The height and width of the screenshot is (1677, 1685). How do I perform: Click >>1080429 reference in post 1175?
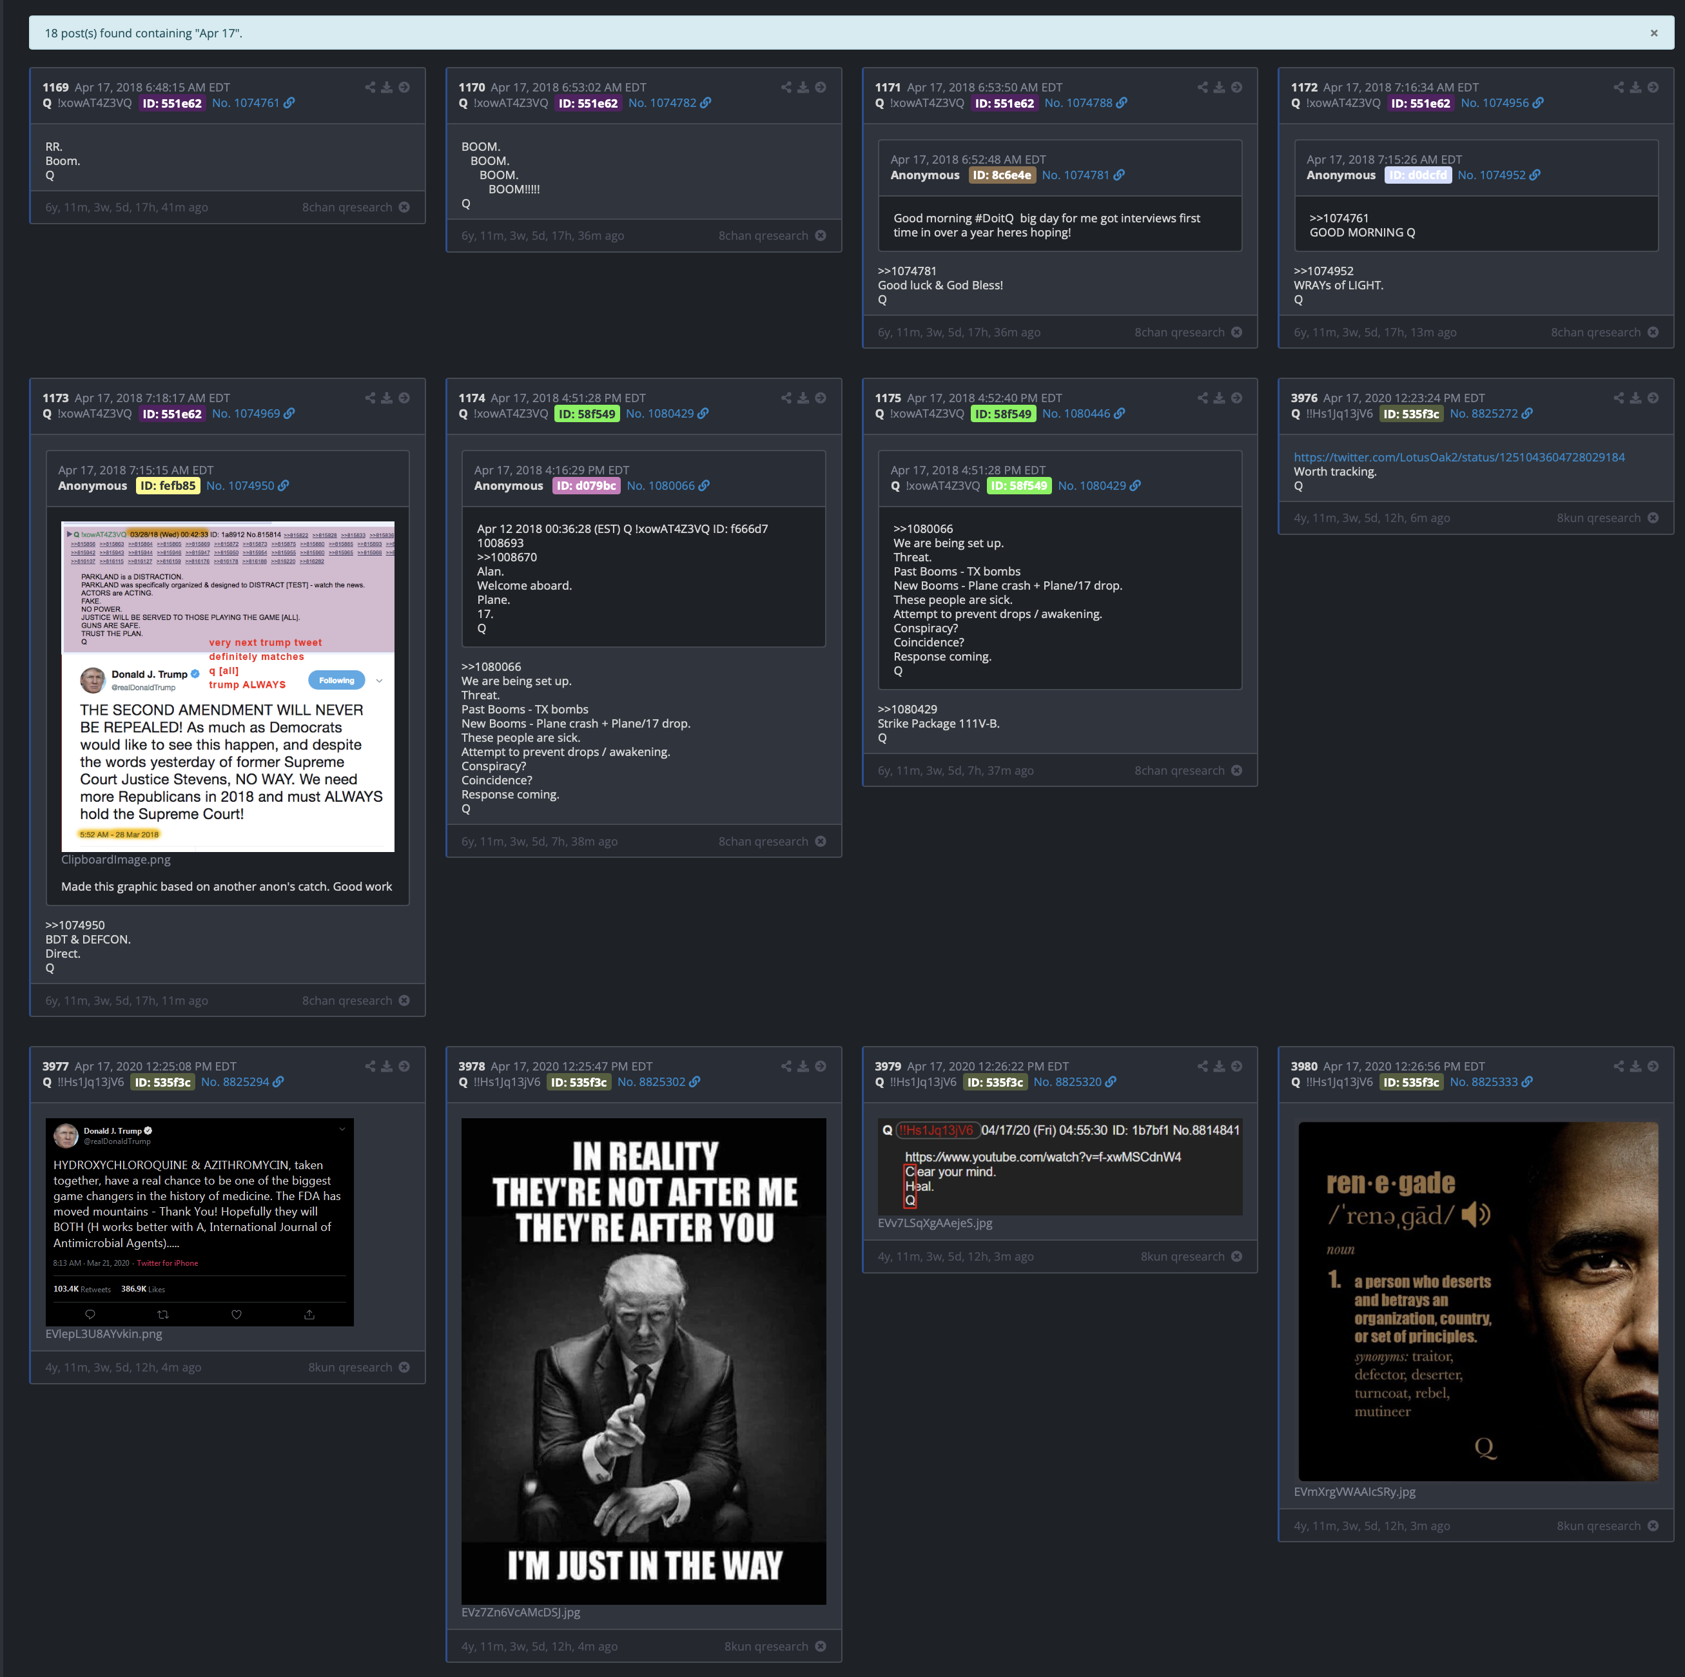coord(907,709)
